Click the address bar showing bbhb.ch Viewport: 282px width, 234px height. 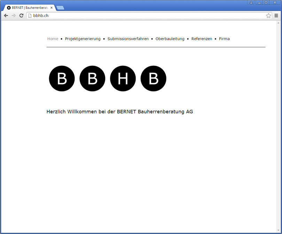[x=146, y=16]
